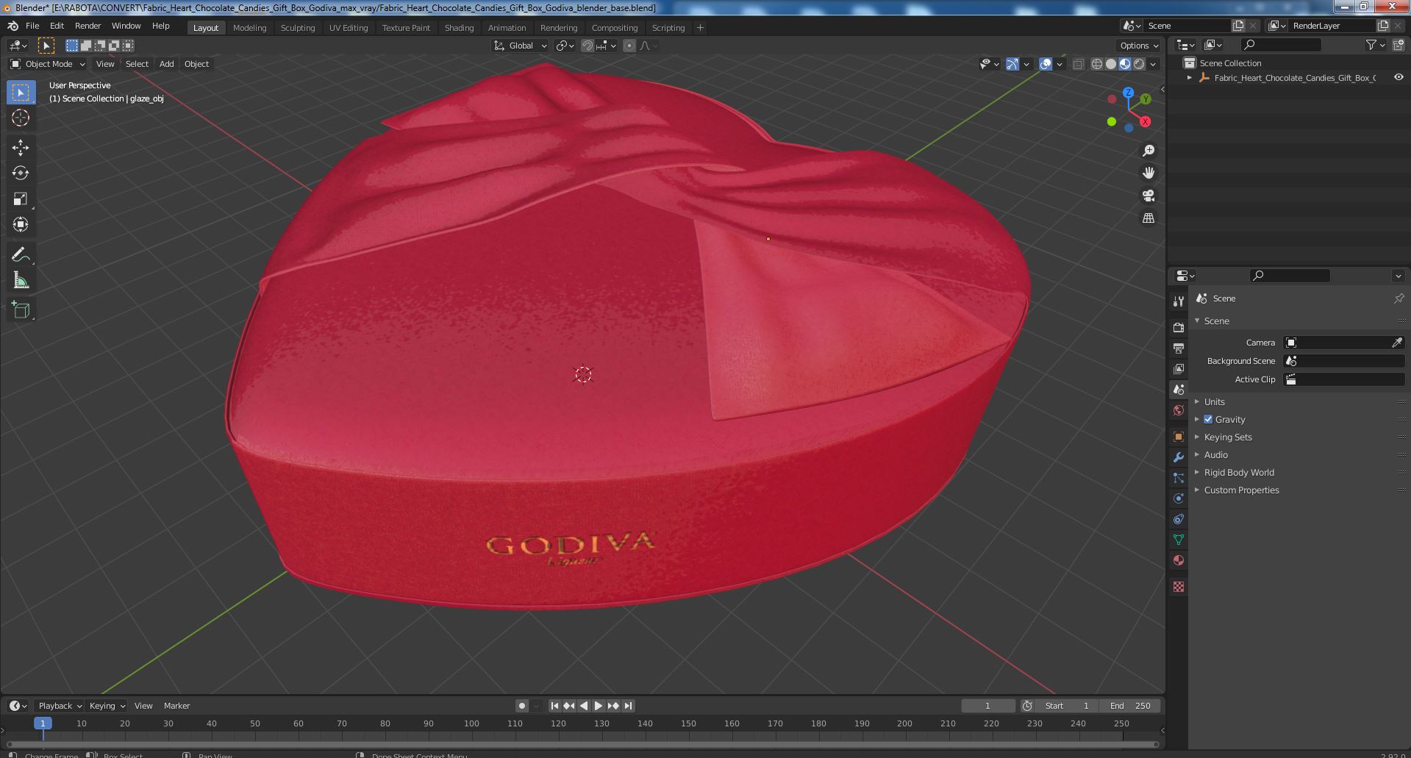
Task: Toggle the camera view icon
Action: coord(1148,196)
